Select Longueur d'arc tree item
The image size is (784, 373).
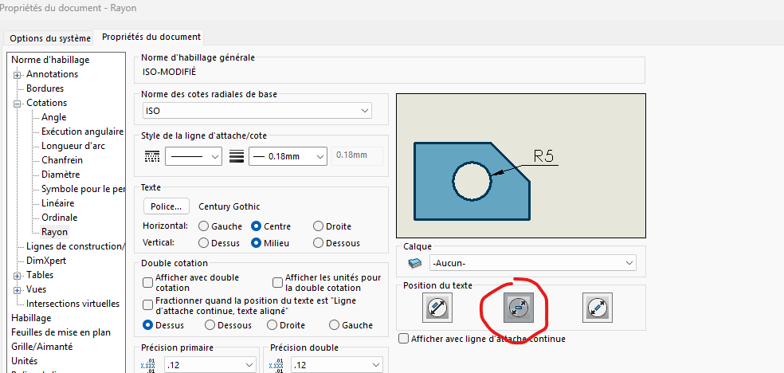pyautogui.click(x=73, y=146)
